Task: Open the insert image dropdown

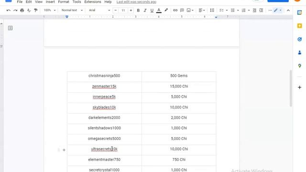Action: [190, 11]
